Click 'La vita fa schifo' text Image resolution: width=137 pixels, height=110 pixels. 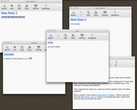tap(54, 47)
